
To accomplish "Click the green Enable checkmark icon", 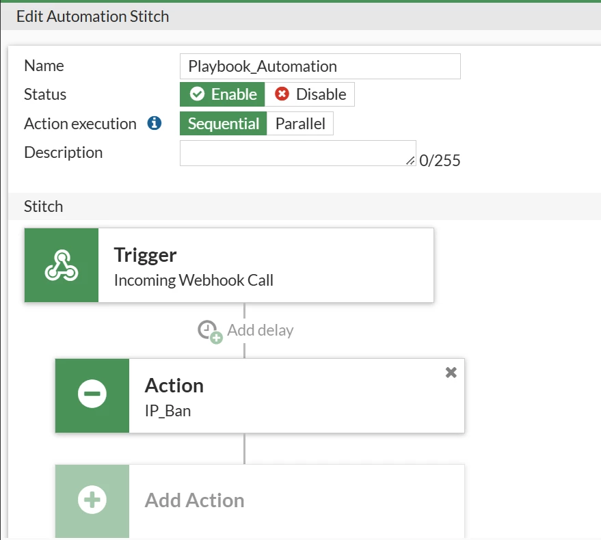I will pyautogui.click(x=197, y=94).
